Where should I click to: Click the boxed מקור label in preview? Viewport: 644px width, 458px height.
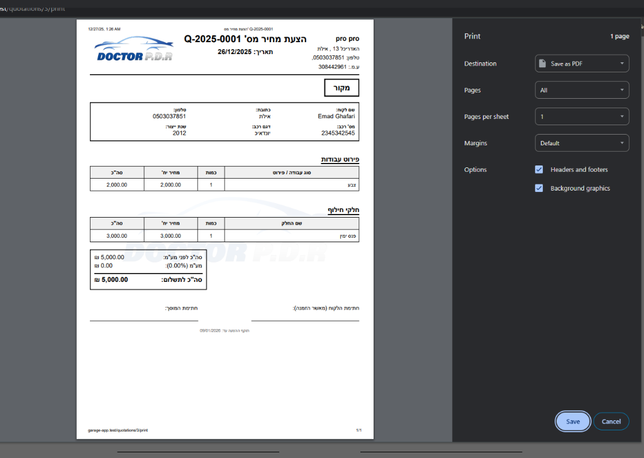tap(341, 88)
